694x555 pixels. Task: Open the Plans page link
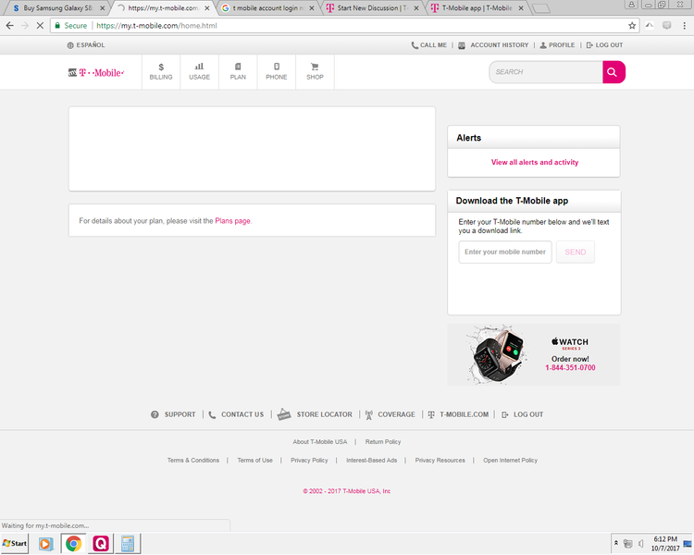232,221
